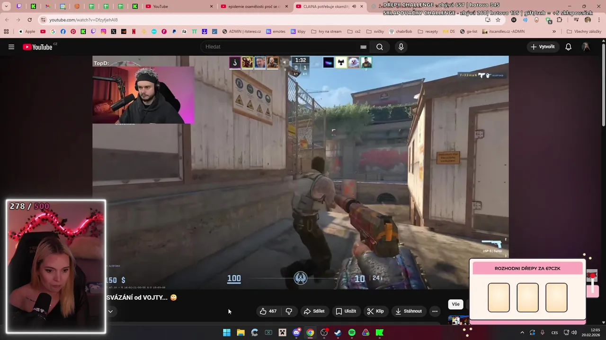The image size is (606, 340).
Task: Click the "Stáhnout" download button
Action: tap(408, 311)
